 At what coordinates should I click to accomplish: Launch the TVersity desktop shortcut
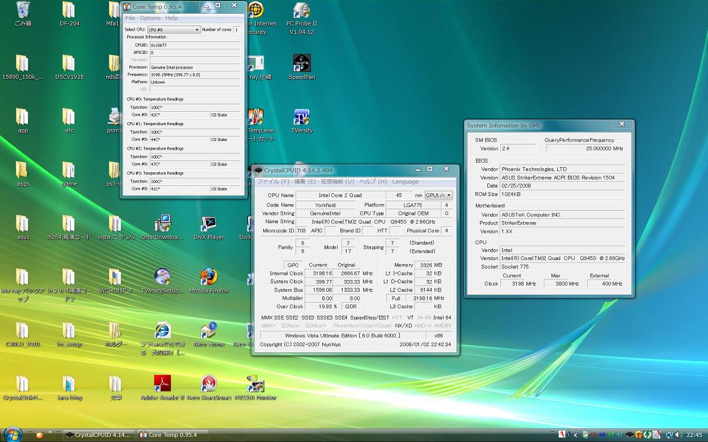(x=302, y=120)
